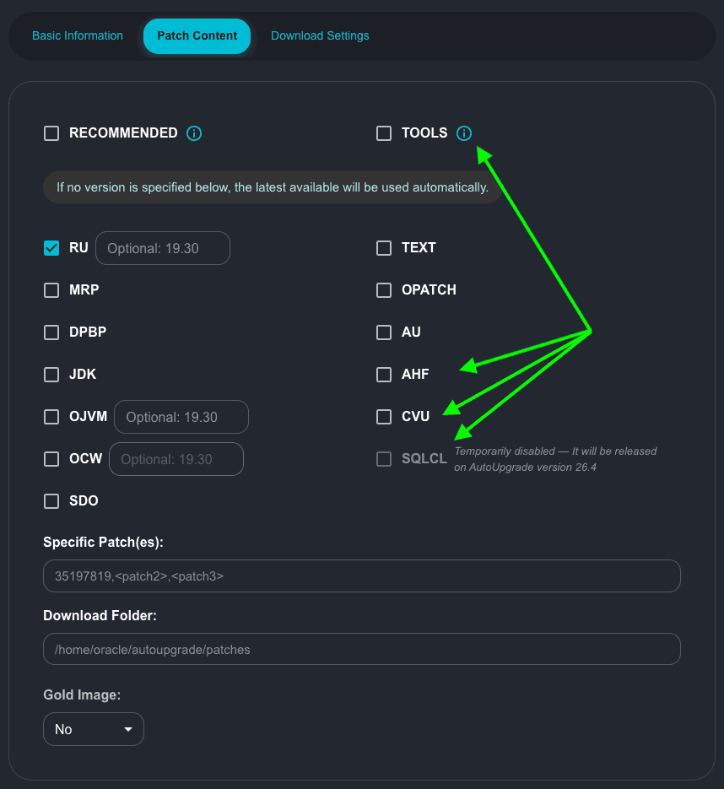Open the Gold Image dropdown

pyautogui.click(x=94, y=729)
